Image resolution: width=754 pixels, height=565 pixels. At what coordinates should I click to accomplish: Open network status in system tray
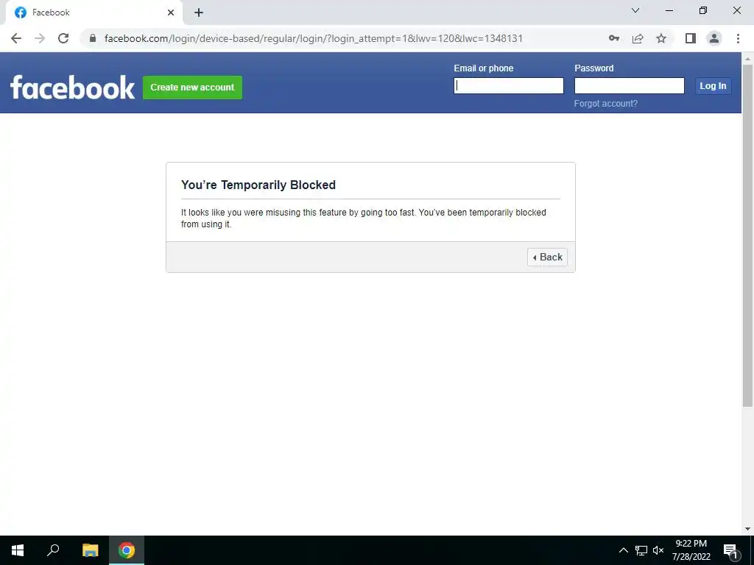tap(641, 550)
